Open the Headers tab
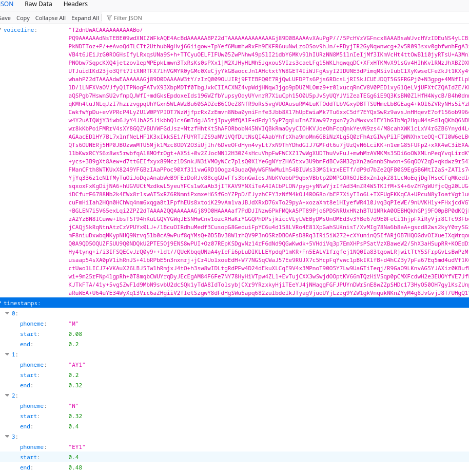 click(x=75, y=4)
